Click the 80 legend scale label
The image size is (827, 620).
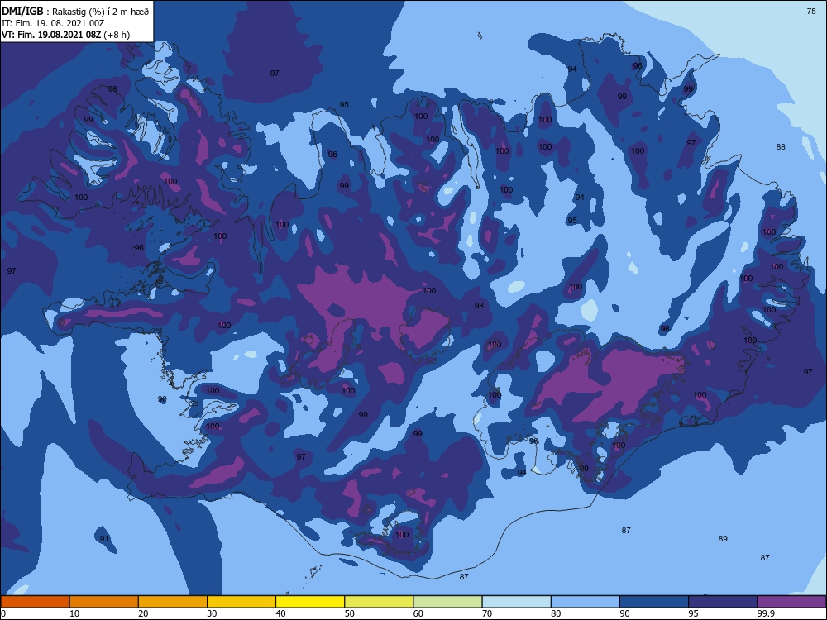tap(556, 613)
